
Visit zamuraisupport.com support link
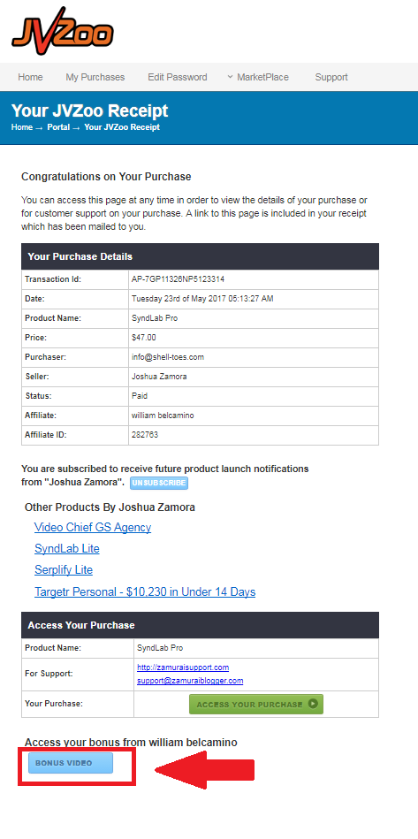pos(183,667)
